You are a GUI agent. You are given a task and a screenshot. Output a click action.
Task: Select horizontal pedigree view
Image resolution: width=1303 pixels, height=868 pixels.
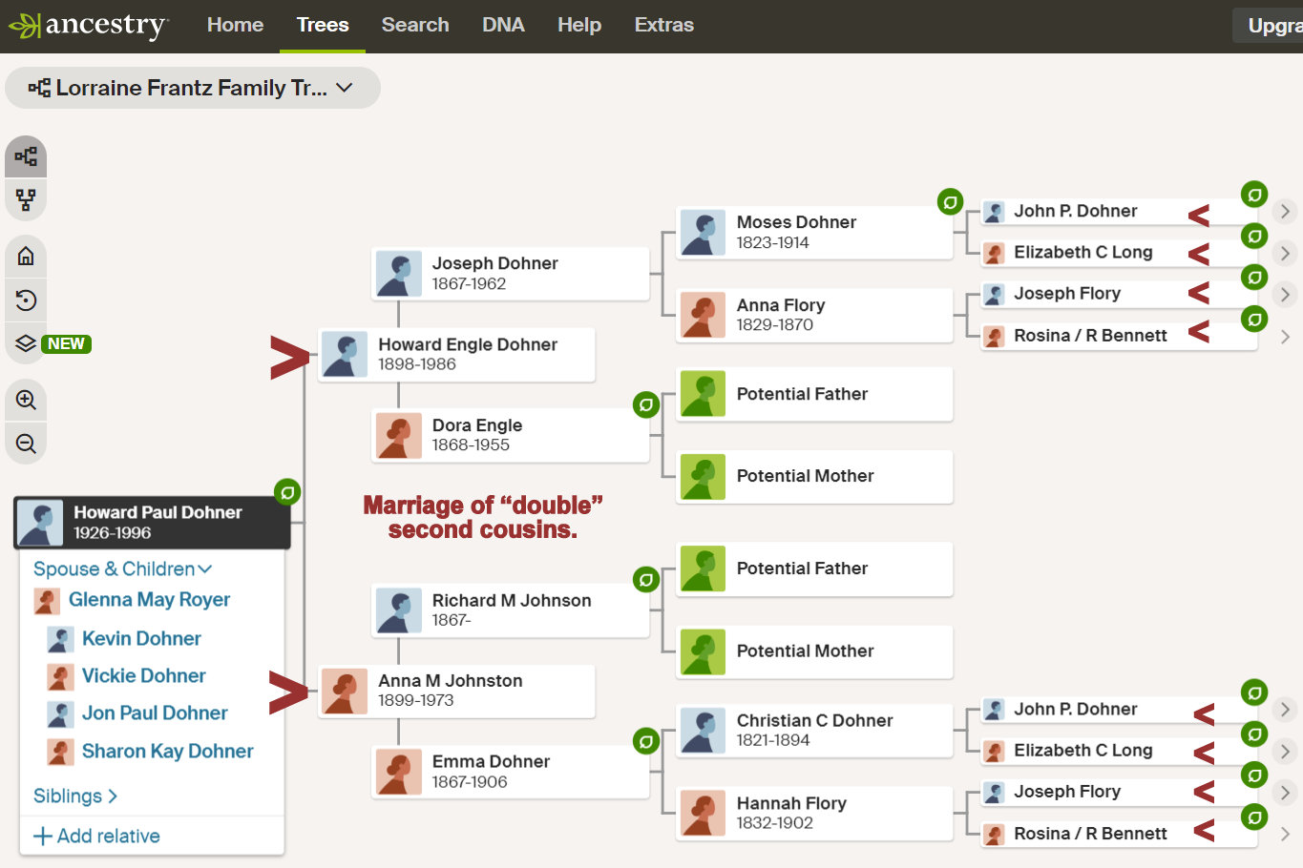click(x=26, y=156)
